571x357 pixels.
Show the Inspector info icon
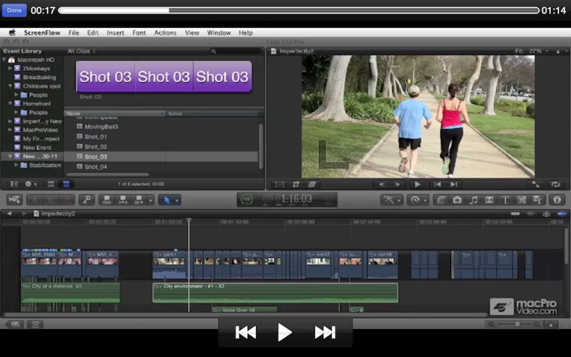557,200
